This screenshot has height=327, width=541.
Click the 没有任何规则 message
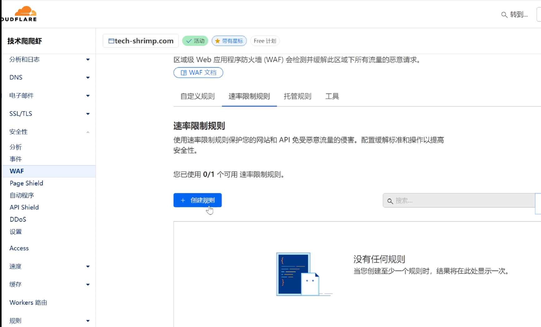coord(379,259)
